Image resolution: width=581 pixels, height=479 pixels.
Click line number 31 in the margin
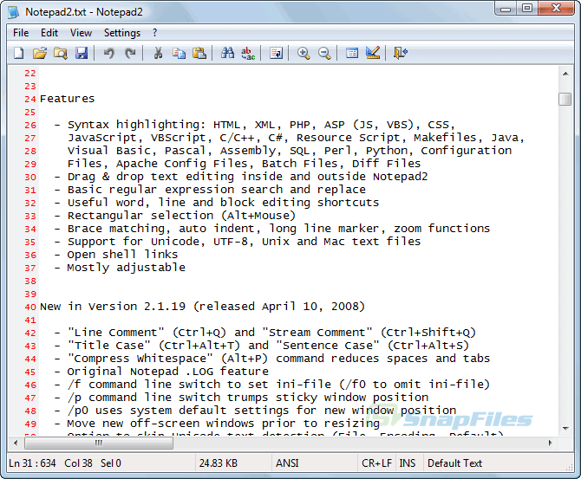pyautogui.click(x=30, y=190)
